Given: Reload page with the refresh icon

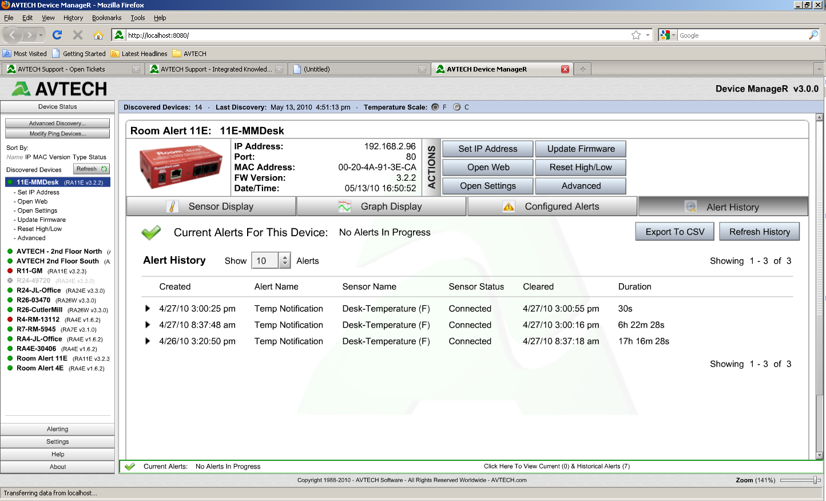Looking at the screenshot, I should [57, 35].
